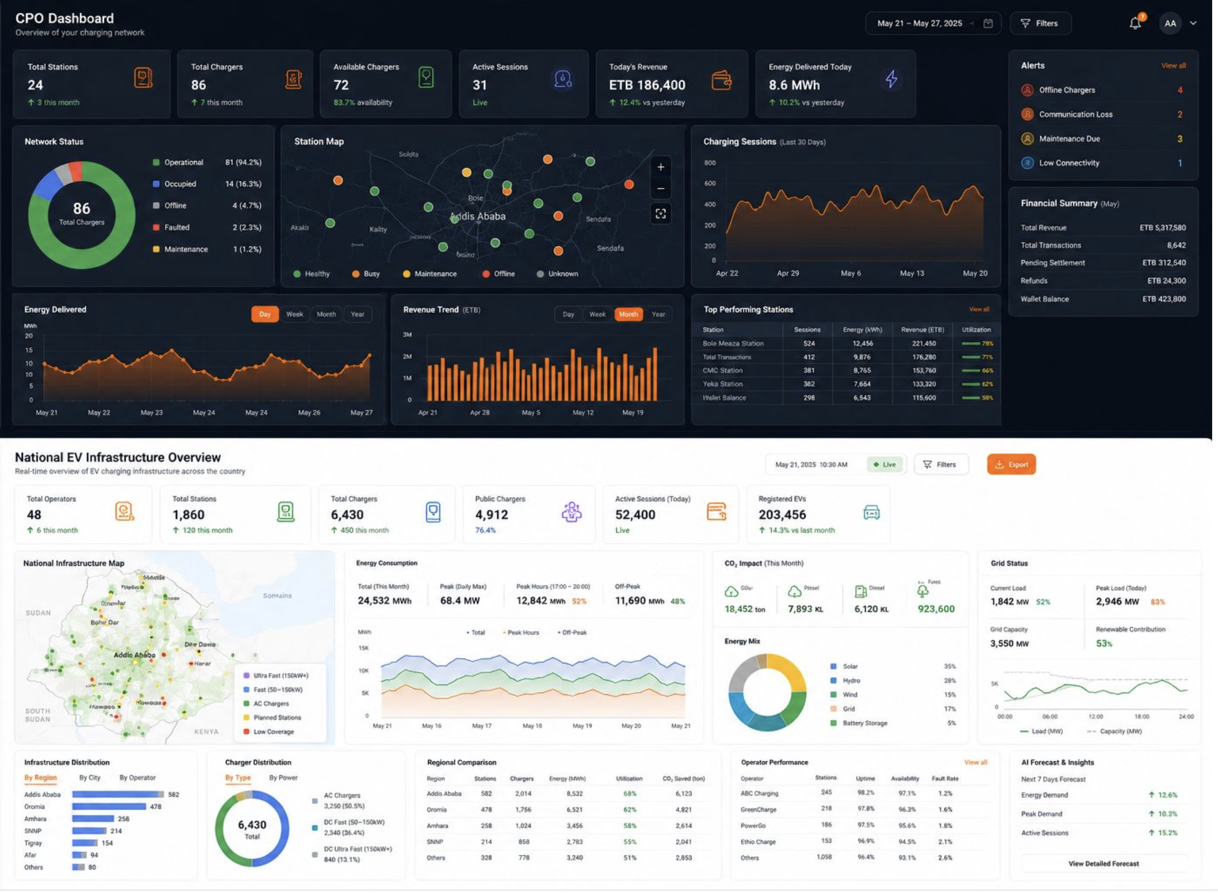
Task: Click the Bole Meaza Station utilization bar
Action: [970, 344]
